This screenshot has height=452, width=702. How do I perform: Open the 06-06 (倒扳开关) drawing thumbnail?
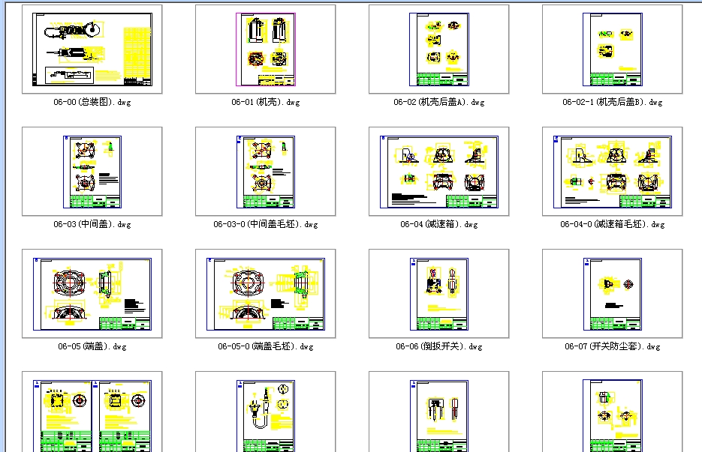pyautogui.click(x=438, y=293)
